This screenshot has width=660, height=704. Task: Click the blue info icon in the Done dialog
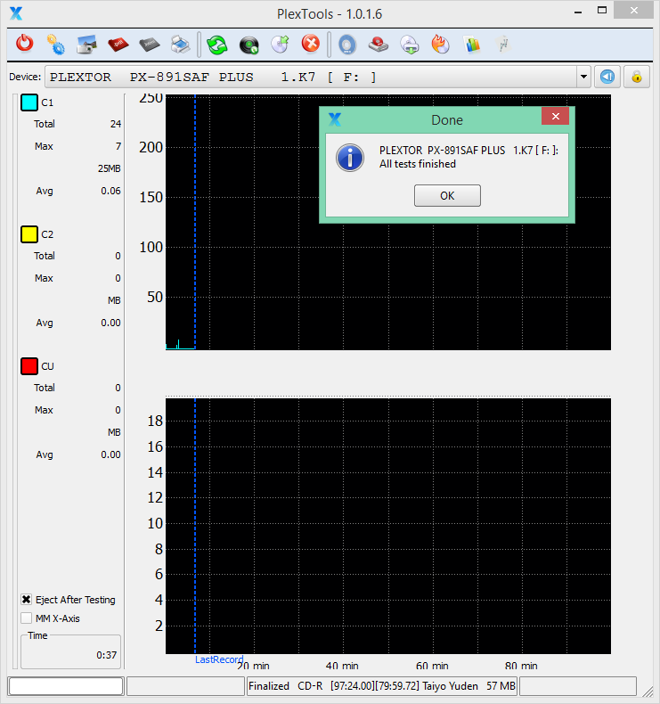(350, 158)
